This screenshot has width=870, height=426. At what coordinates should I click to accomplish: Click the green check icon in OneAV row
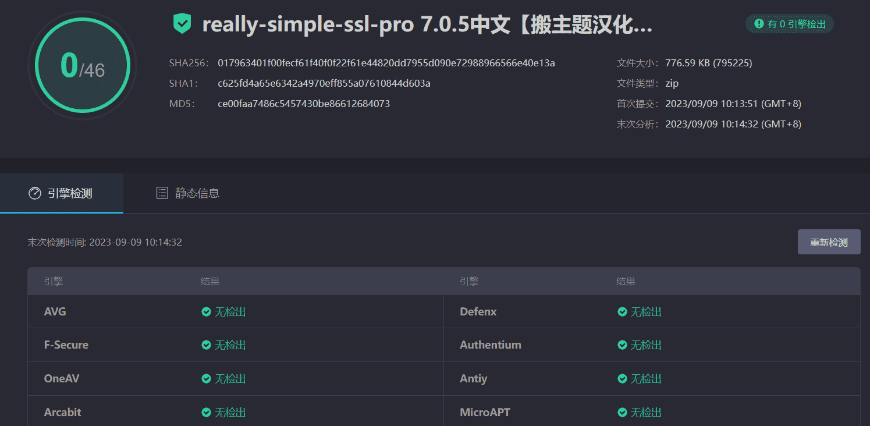click(x=206, y=379)
